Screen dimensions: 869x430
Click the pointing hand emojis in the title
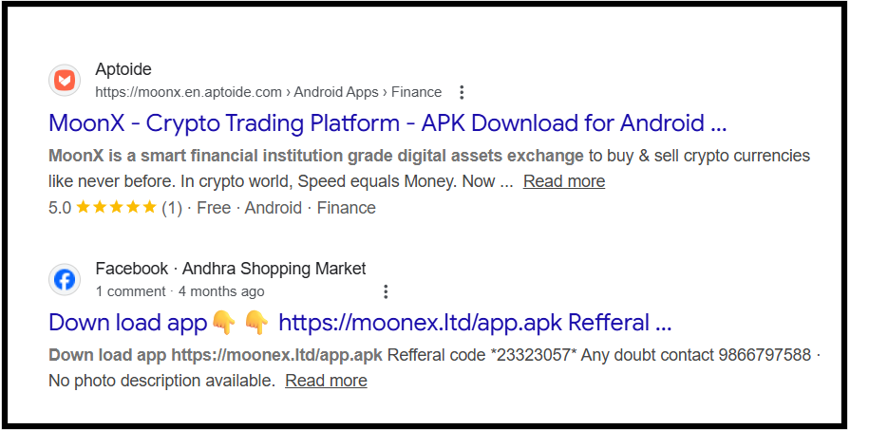[237, 323]
